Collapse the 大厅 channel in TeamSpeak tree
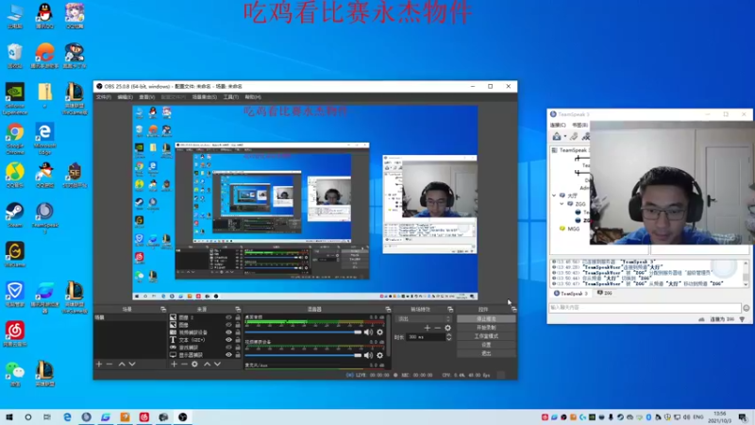Screen dimensions: 755x425 point(554,195)
